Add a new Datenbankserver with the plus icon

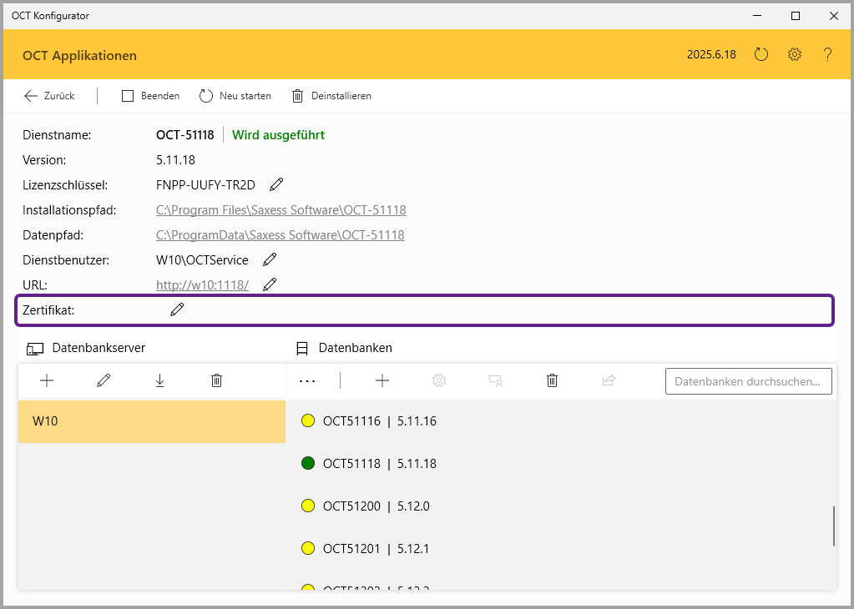(47, 380)
